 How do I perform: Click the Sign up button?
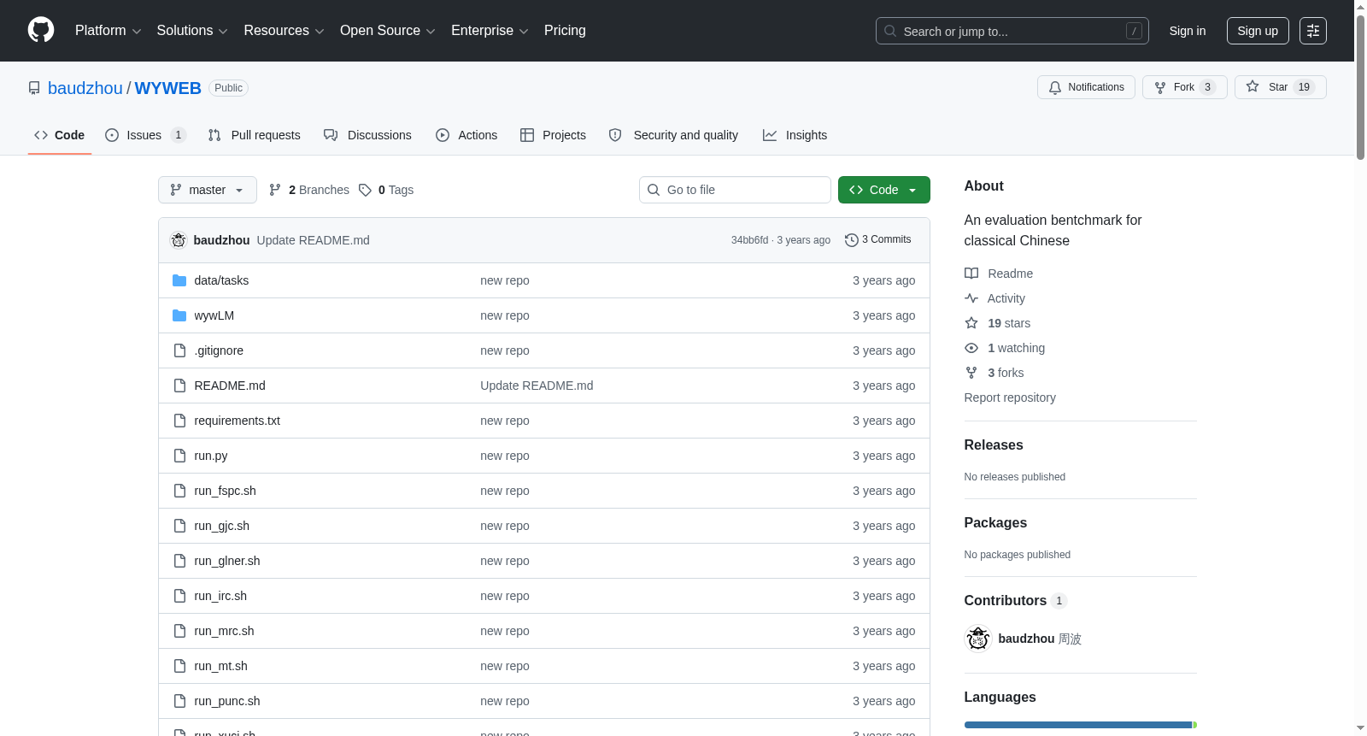1258,31
